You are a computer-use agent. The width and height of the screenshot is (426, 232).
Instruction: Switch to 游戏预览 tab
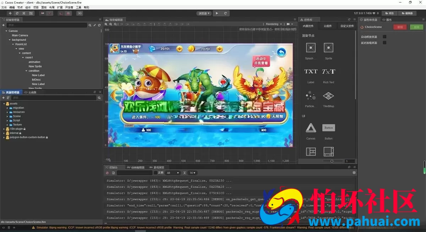(x=157, y=167)
